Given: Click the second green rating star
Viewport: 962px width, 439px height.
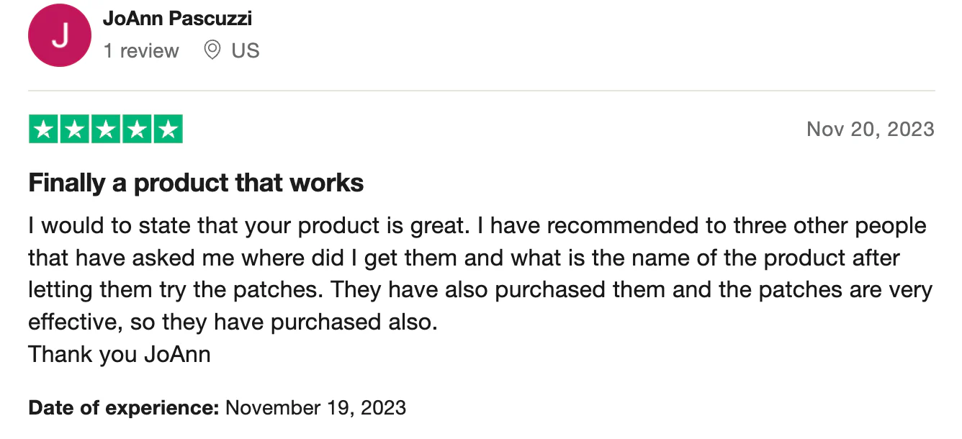Looking at the screenshot, I should 75,130.
